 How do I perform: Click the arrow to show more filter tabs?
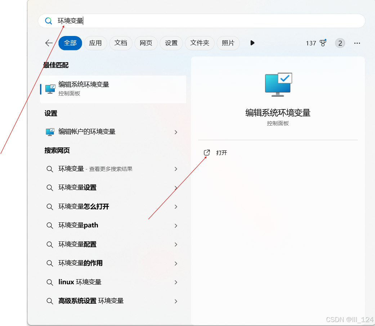[252, 43]
